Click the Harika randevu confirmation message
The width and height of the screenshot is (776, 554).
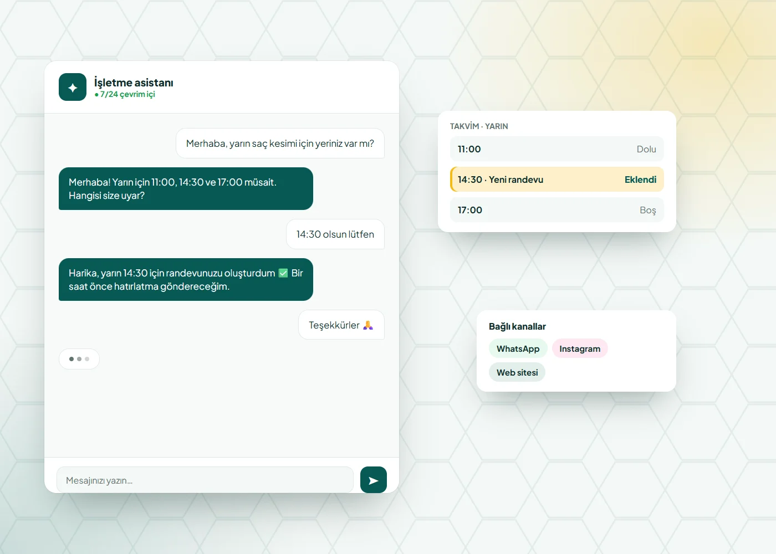pos(186,280)
